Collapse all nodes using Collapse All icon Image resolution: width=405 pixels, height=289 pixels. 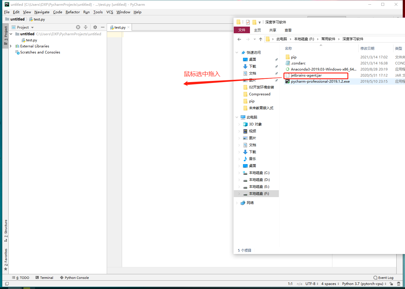point(86,27)
